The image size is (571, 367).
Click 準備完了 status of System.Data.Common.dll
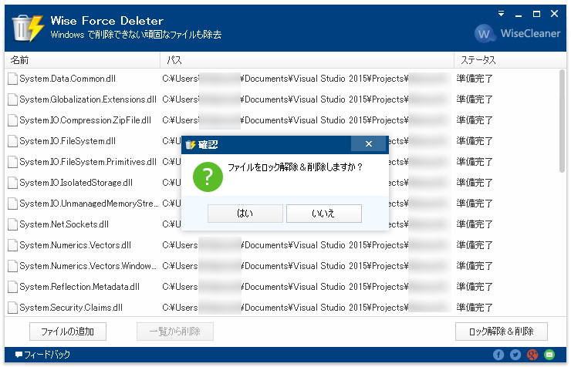coord(475,79)
